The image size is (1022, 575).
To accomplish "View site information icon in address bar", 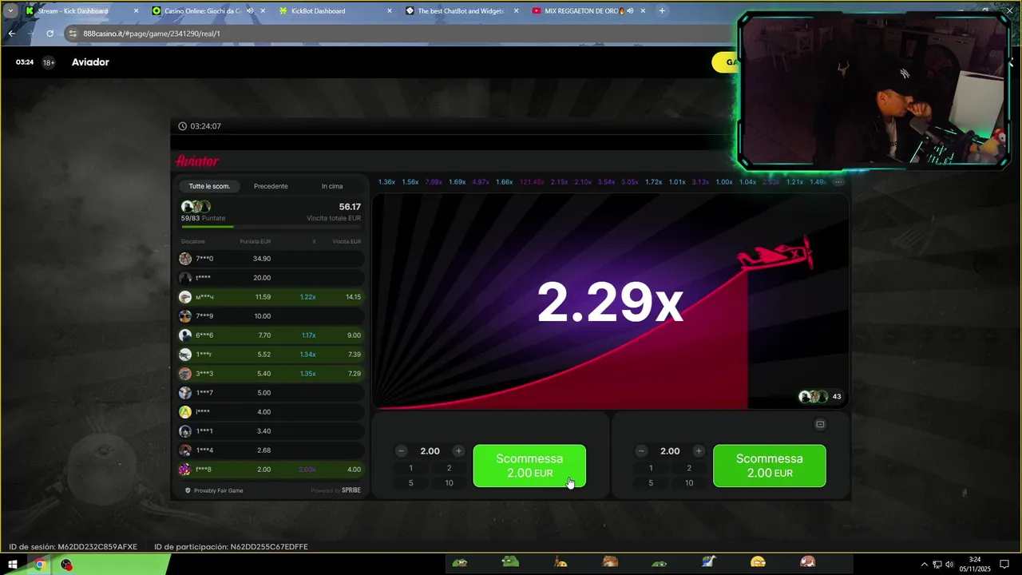I will (73, 34).
